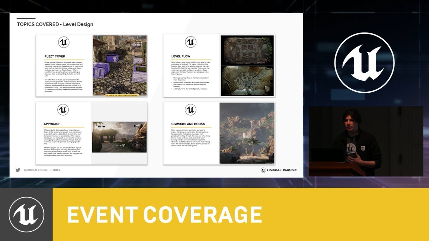Click the large Unreal Engine circle logo

364,63
